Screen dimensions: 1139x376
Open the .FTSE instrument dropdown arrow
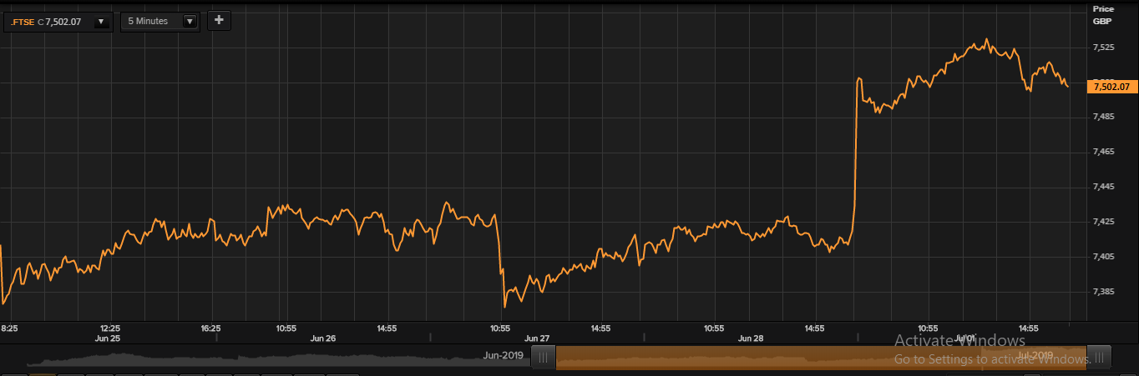(x=102, y=22)
